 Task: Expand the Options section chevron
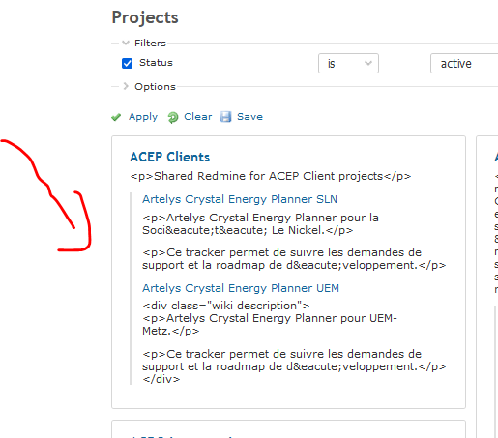click(126, 86)
